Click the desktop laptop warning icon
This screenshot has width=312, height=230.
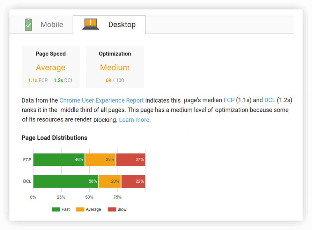(91, 24)
